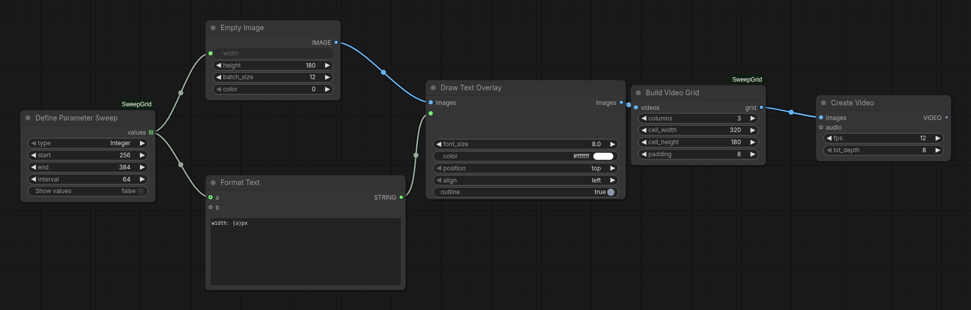Image resolution: width=971 pixels, height=310 pixels.
Task: Click input socket a on Format Text
Action: coord(211,198)
